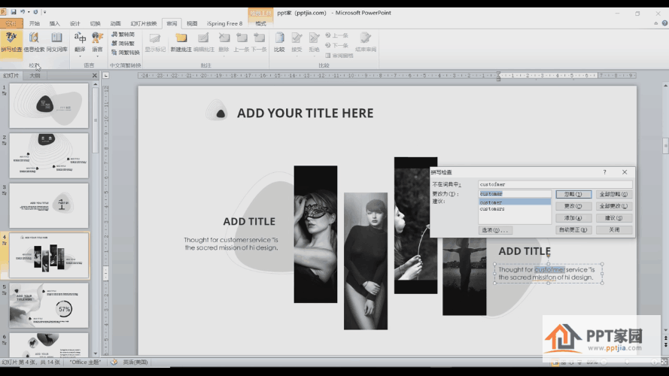Click 英语(美国) language in status bar
669x376 pixels.
(x=135, y=362)
